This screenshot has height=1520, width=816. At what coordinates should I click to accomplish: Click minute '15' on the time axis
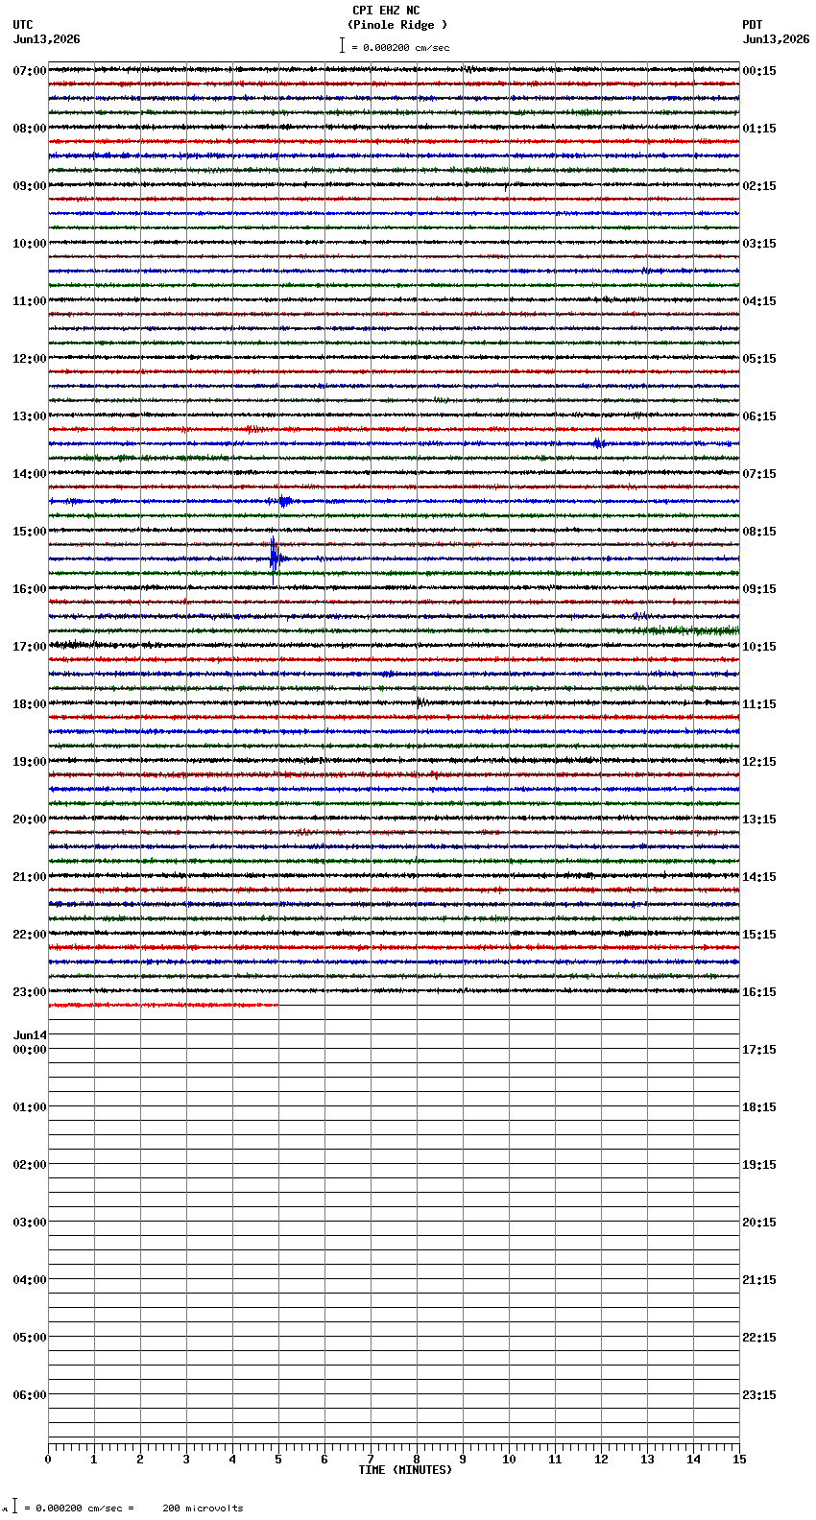(739, 1460)
